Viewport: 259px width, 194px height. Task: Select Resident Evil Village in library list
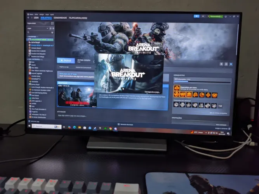click(37, 57)
